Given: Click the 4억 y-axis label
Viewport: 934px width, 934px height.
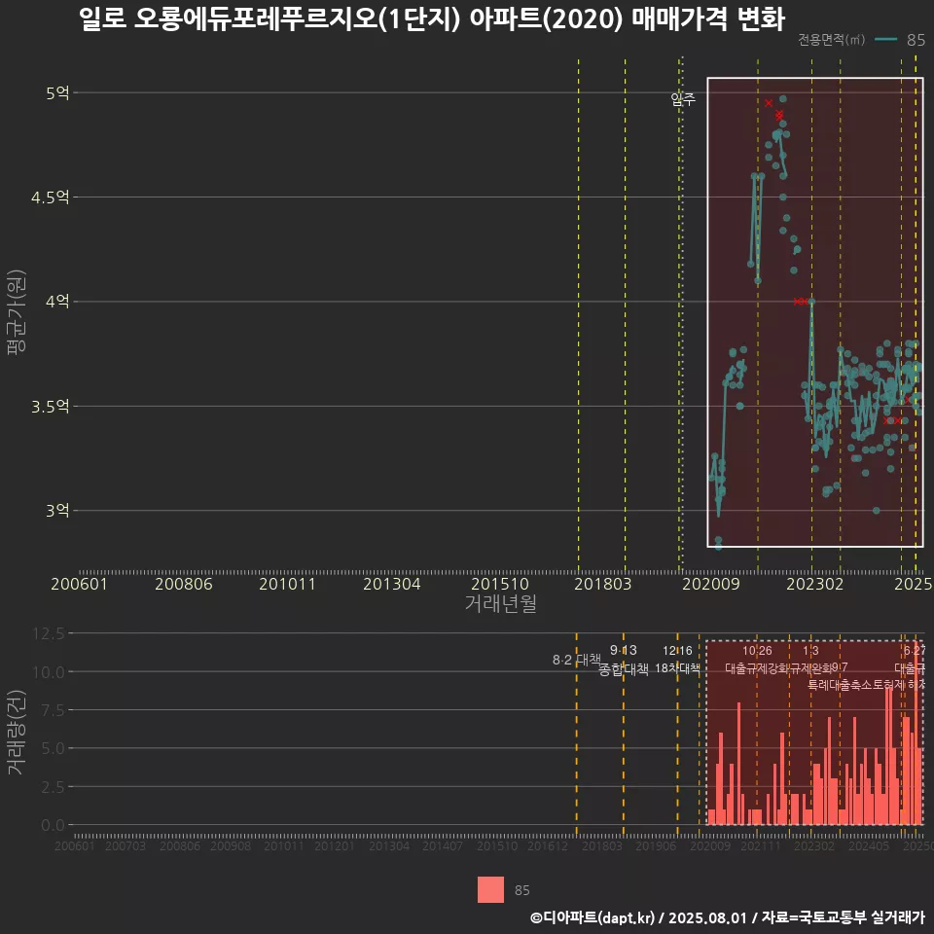Looking at the screenshot, I should [x=57, y=302].
